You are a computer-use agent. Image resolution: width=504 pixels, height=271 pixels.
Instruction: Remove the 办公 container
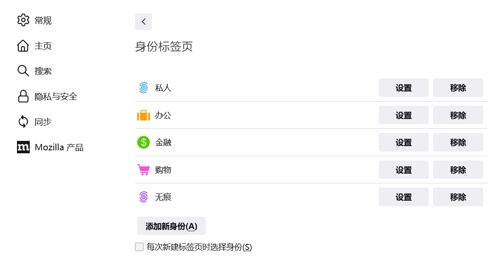point(458,115)
